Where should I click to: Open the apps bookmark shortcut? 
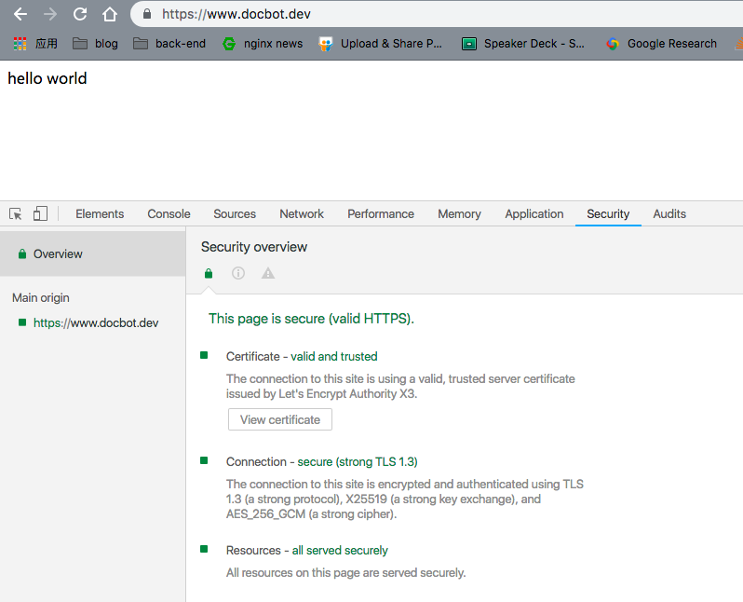pyautogui.click(x=35, y=43)
